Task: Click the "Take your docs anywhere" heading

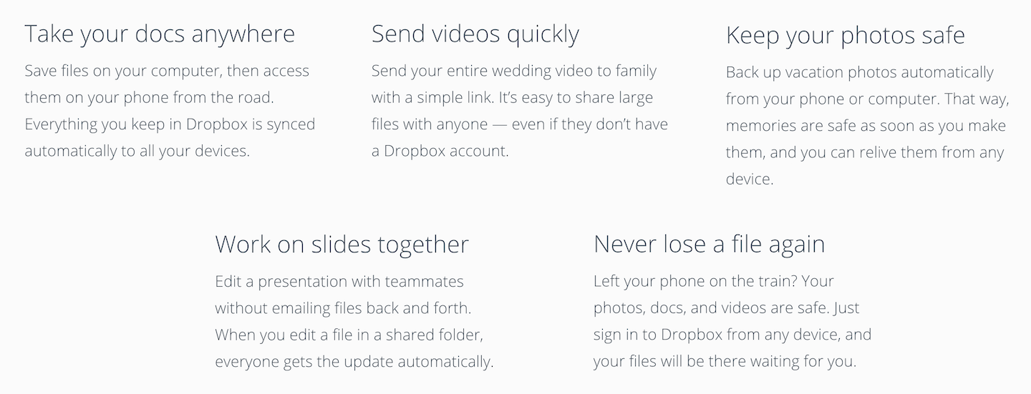Action: point(160,34)
